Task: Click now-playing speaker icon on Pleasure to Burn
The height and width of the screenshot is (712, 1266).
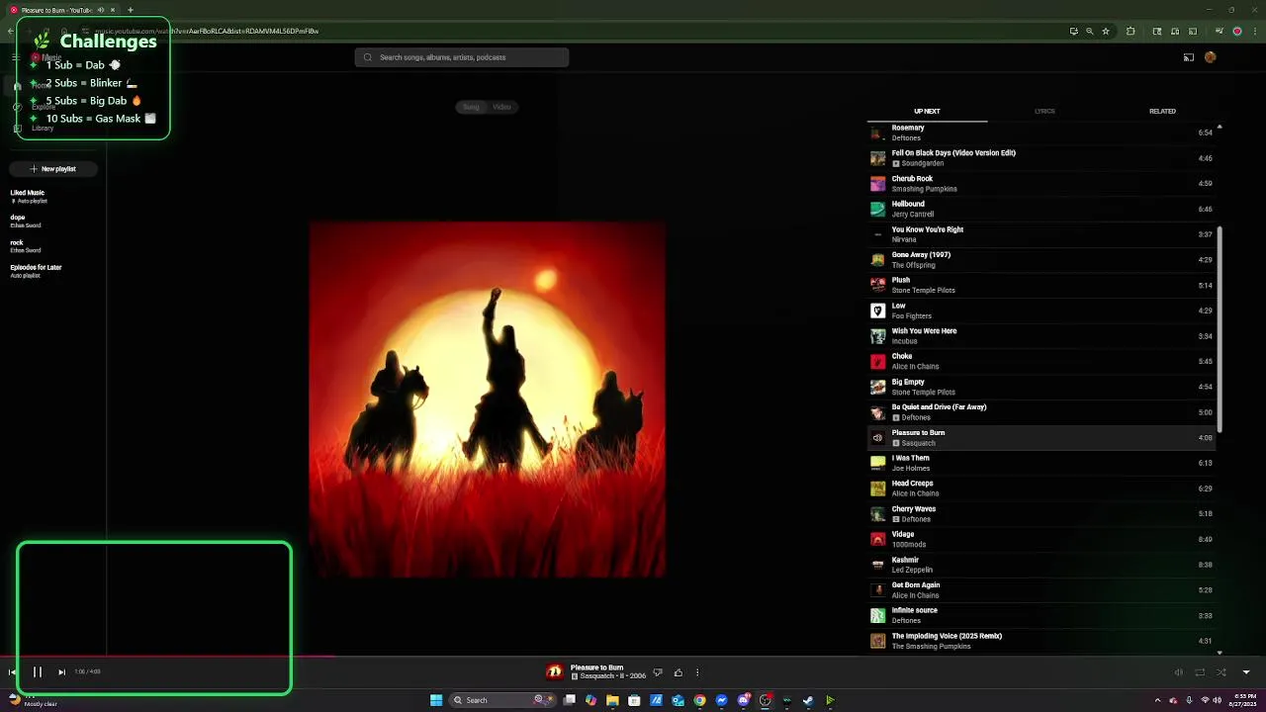Action: pyautogui.click(x=877, y=438)
